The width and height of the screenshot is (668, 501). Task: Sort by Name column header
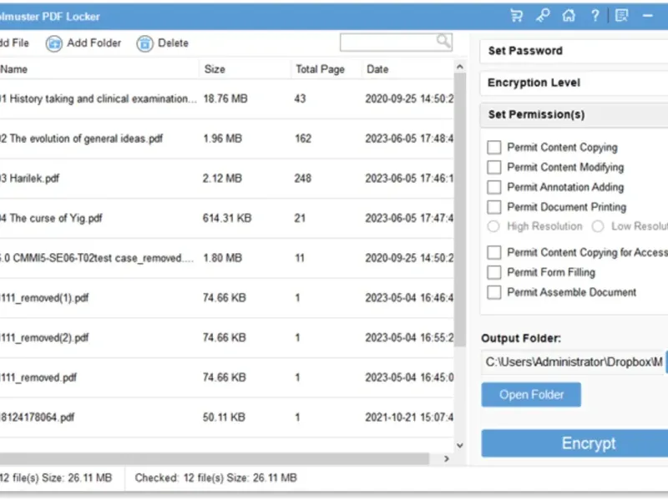point(99,69)
